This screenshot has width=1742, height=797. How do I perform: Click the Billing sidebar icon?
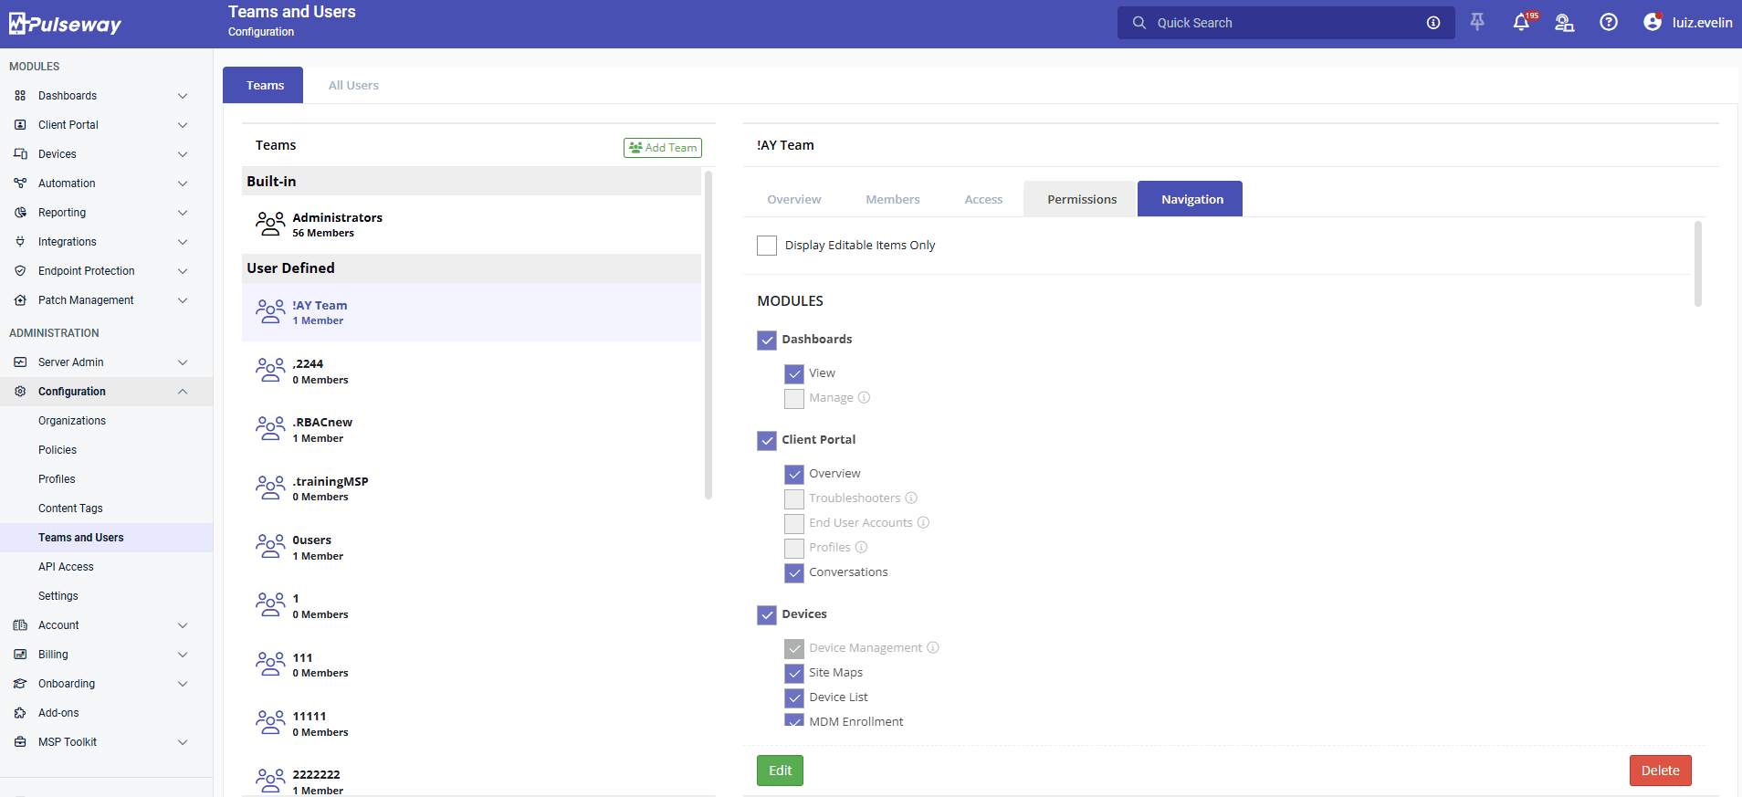pos(20,655)
